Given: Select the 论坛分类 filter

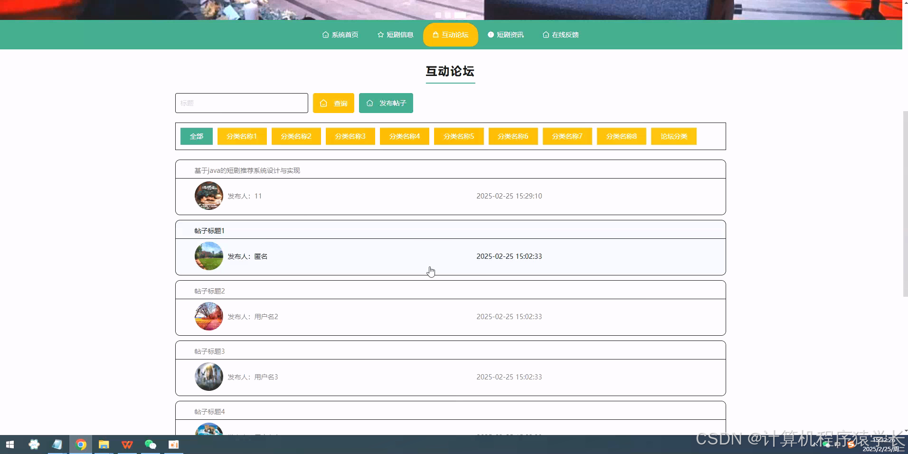Looking at the screenshot, I should tap(674, 136).
